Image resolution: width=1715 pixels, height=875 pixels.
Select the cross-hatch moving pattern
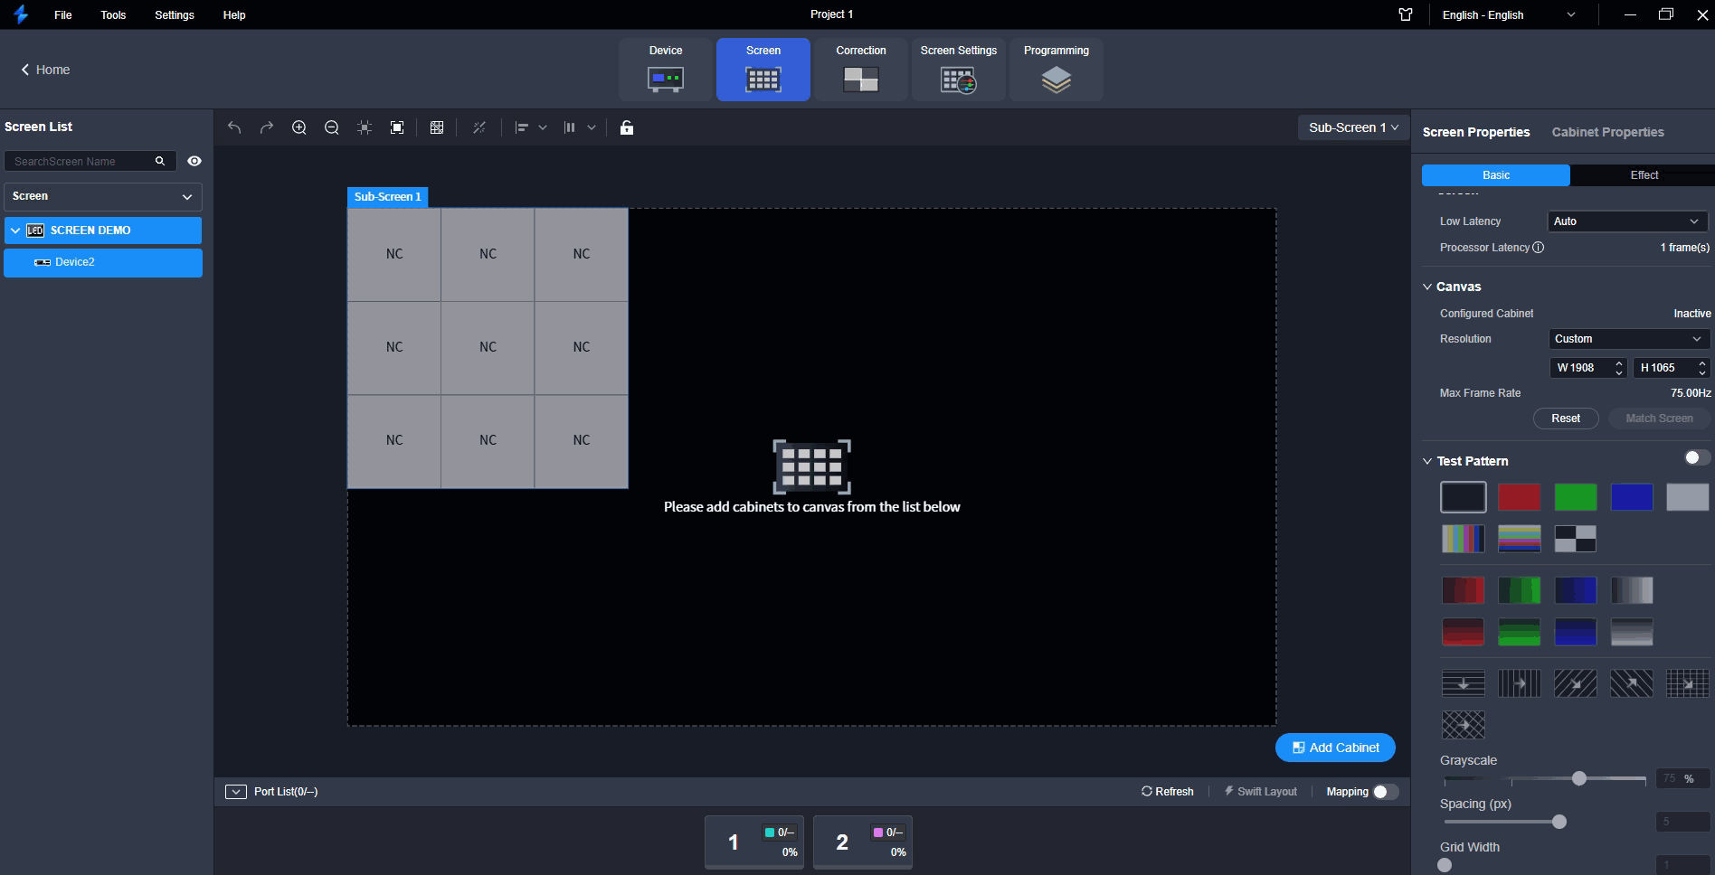pos(1463,725)
